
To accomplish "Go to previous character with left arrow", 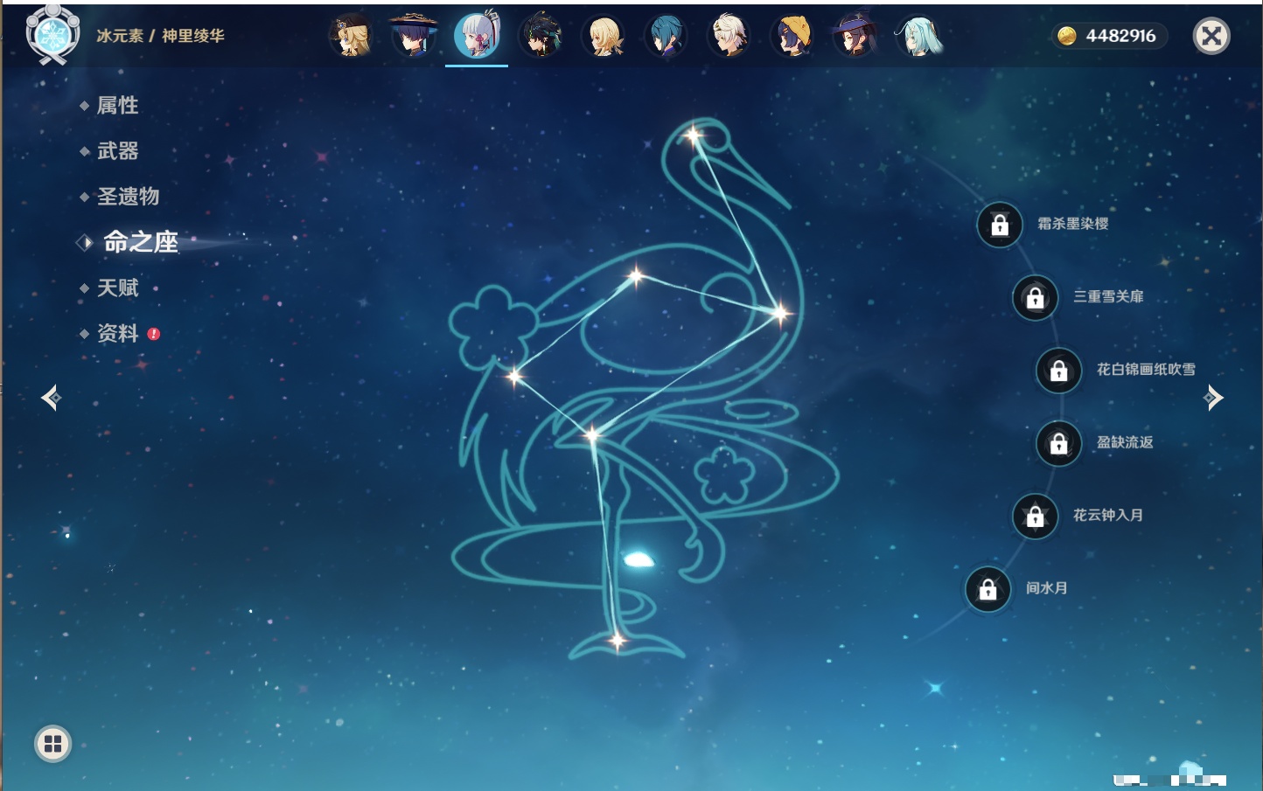I will tap(51, 398).
